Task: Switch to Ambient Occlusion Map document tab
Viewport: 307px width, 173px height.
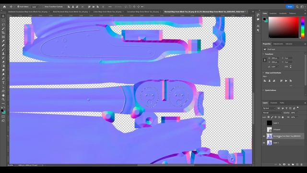Action: (x=28, y=12)
